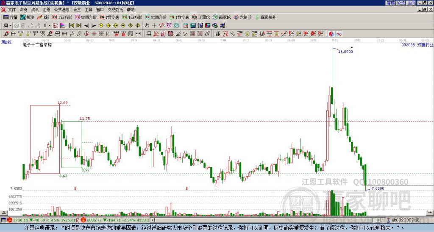Open the 浏览 menu

[x=24, y=10]
